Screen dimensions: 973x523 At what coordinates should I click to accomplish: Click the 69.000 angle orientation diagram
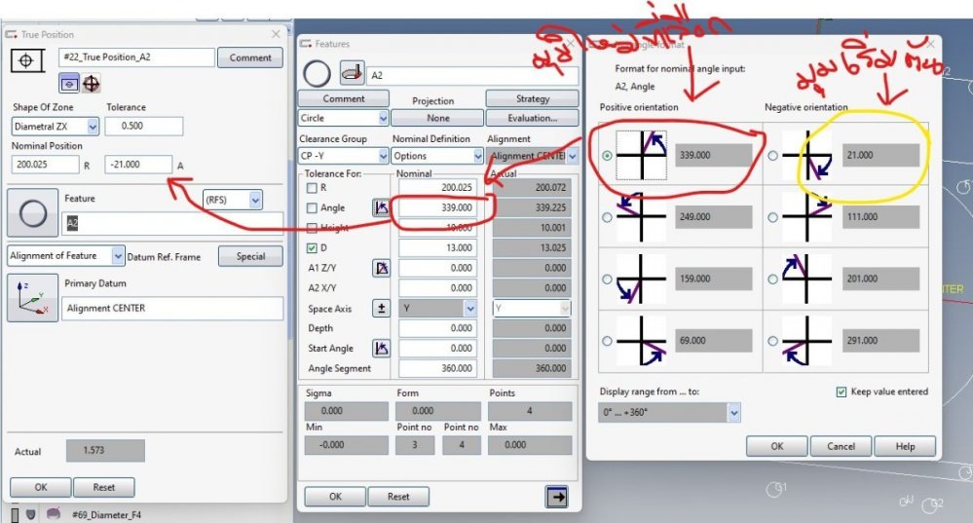tap(641, 341)
